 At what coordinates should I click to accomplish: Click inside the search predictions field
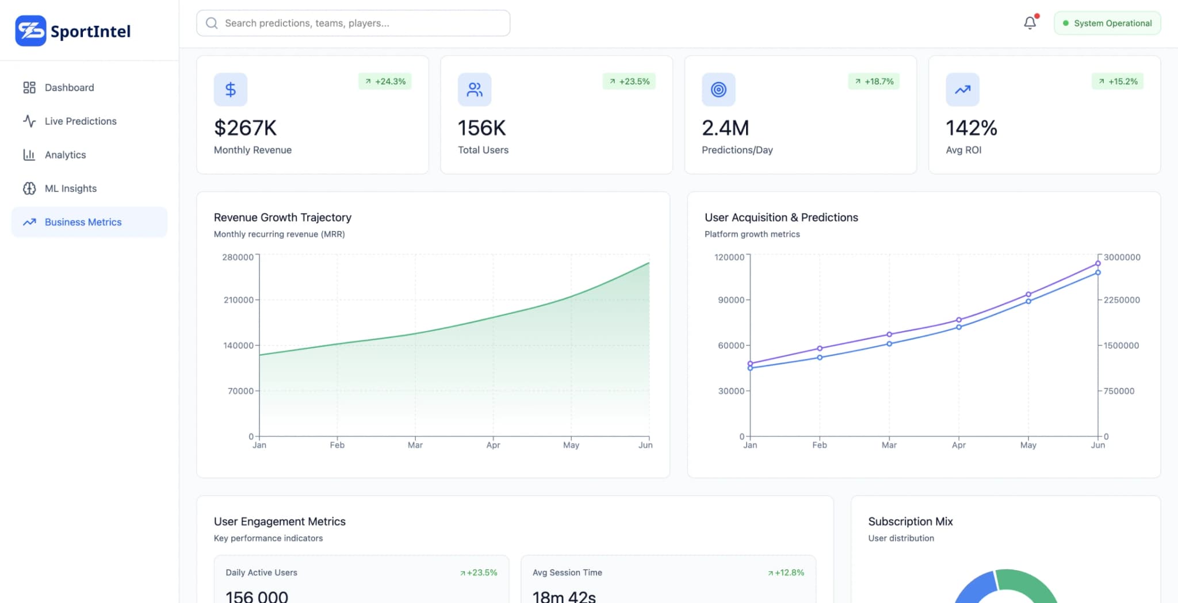[353, 23]
